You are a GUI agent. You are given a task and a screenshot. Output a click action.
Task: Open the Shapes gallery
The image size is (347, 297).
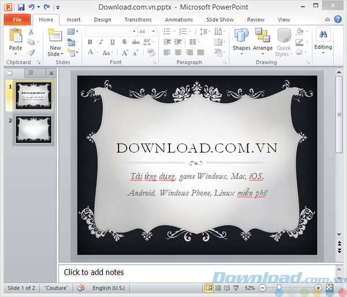[x=241, y=42]
